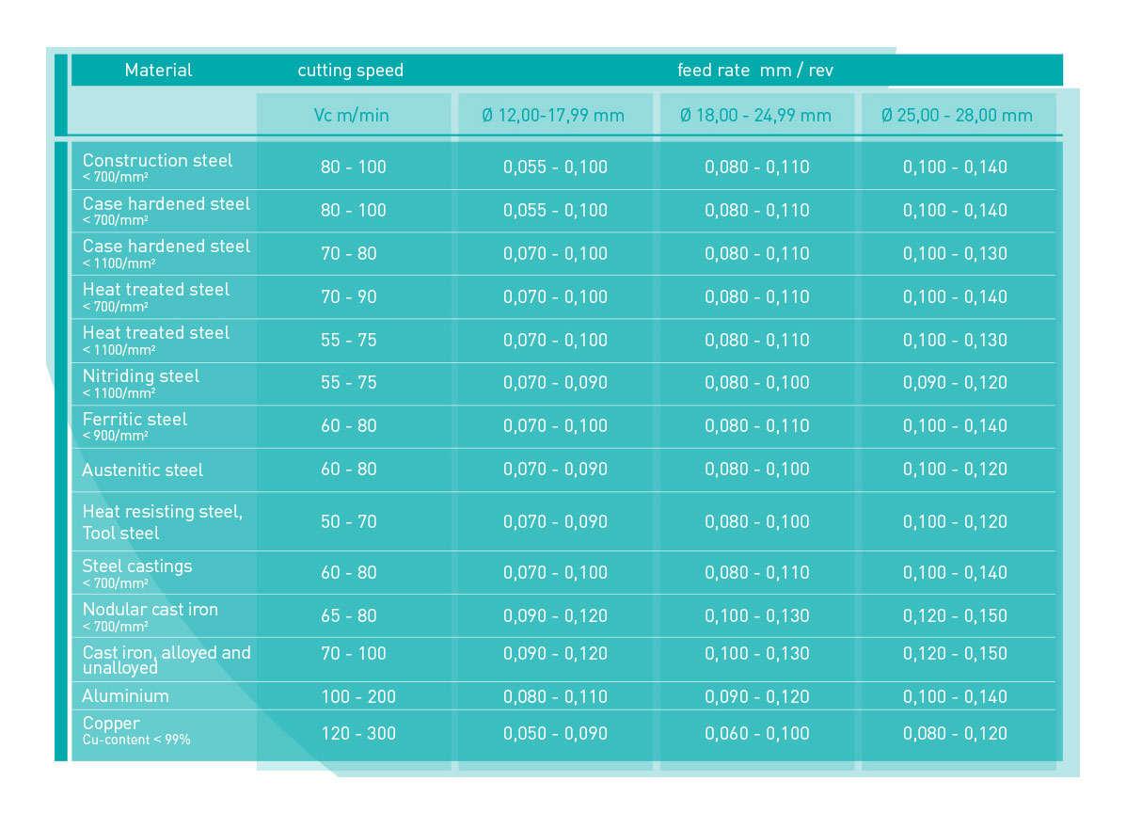Click the 0,100 - 0,140 cell for Construction steel
The height and width of the screenshot is (829, 1126).
956,167
